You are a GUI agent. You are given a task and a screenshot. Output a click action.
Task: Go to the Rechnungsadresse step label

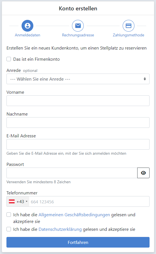pyautogui.click(x=78, y=35)
